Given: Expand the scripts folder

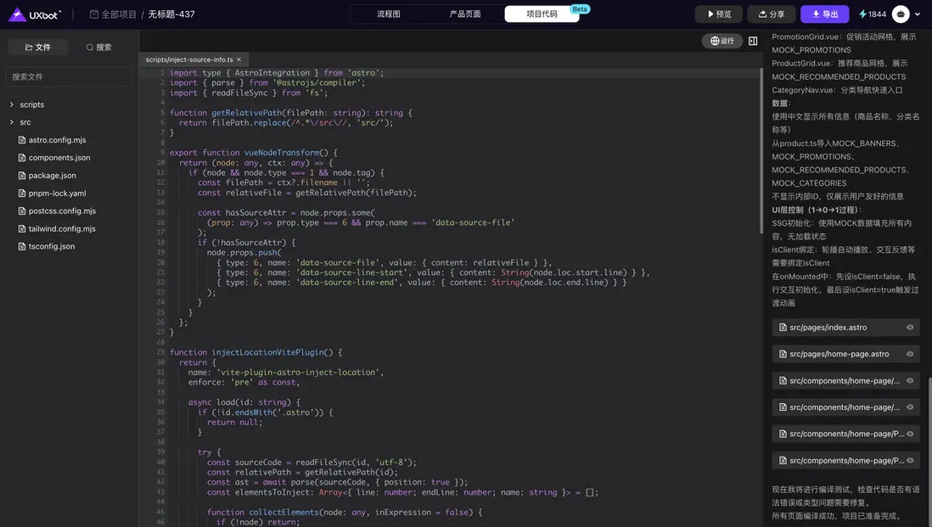Looking at the screenshot, I should pyautogui.click(x=11, y=104).
